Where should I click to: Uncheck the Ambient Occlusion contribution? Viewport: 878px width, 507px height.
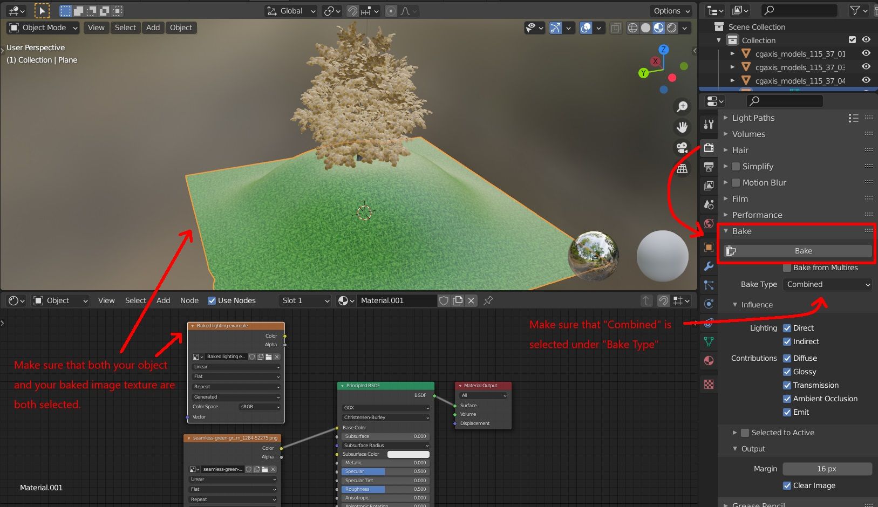pyautogui.click(x=787, y=399)
